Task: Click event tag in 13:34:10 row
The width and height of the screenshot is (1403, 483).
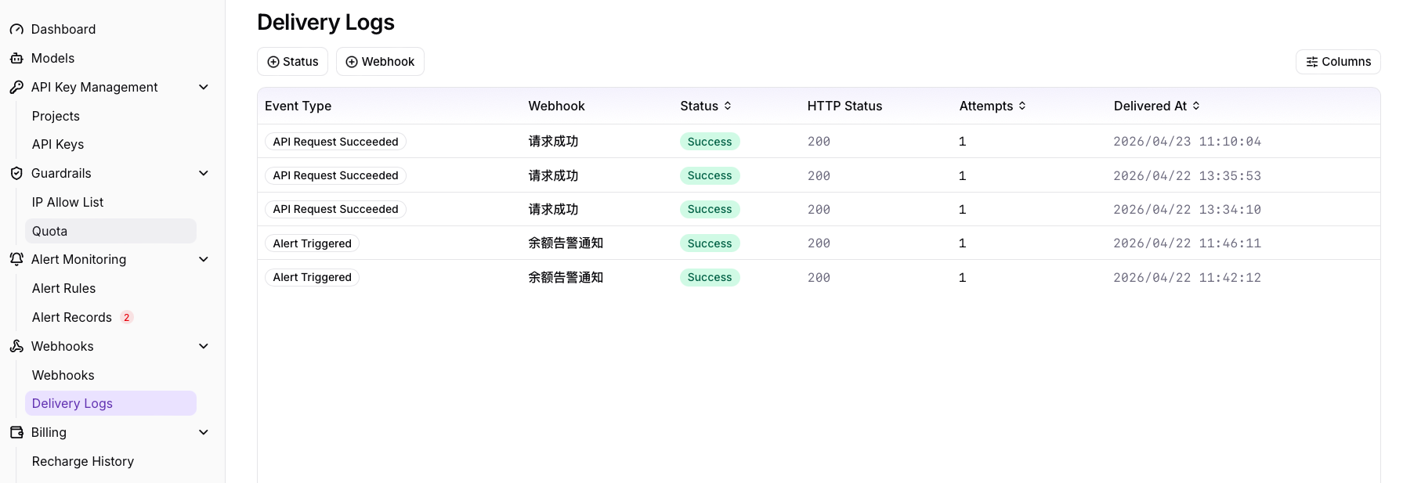Action: 335,209
